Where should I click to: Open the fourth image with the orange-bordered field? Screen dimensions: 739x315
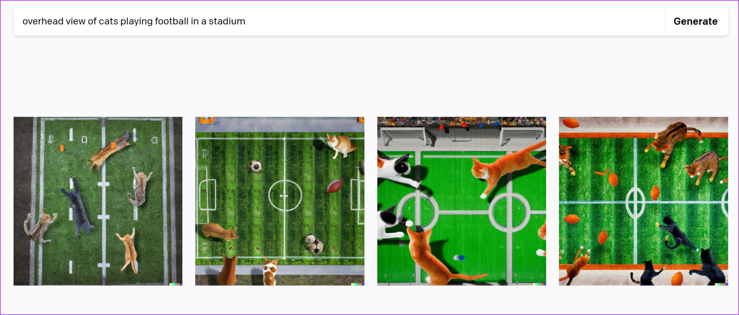(x=644, y=201)
